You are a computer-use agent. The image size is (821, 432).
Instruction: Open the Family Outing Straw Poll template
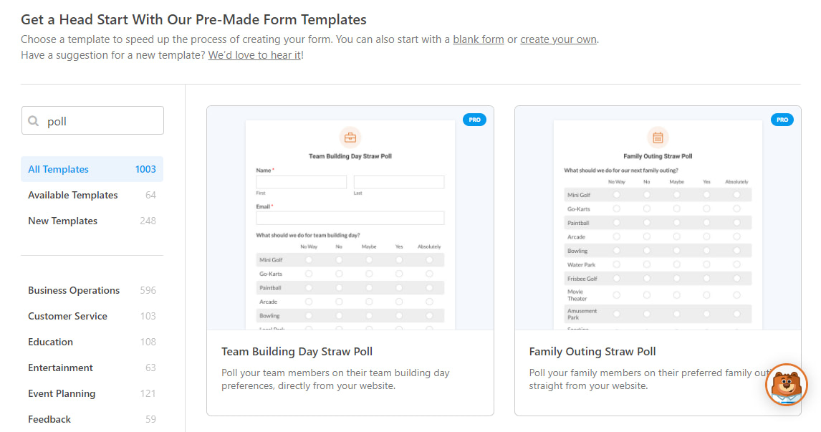[x=592, y=351]
